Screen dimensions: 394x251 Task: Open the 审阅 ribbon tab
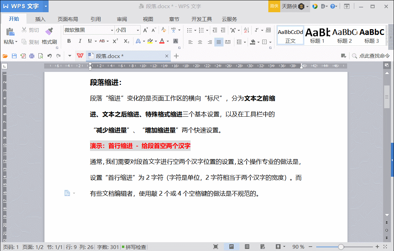pos(122,19)
